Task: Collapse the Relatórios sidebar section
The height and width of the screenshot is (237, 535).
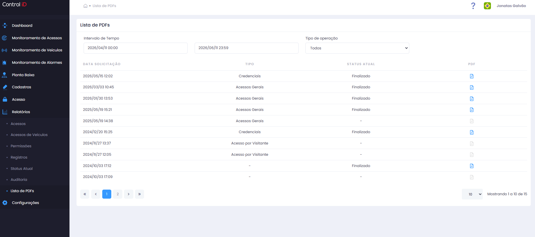Action: (x=21, y=112)
